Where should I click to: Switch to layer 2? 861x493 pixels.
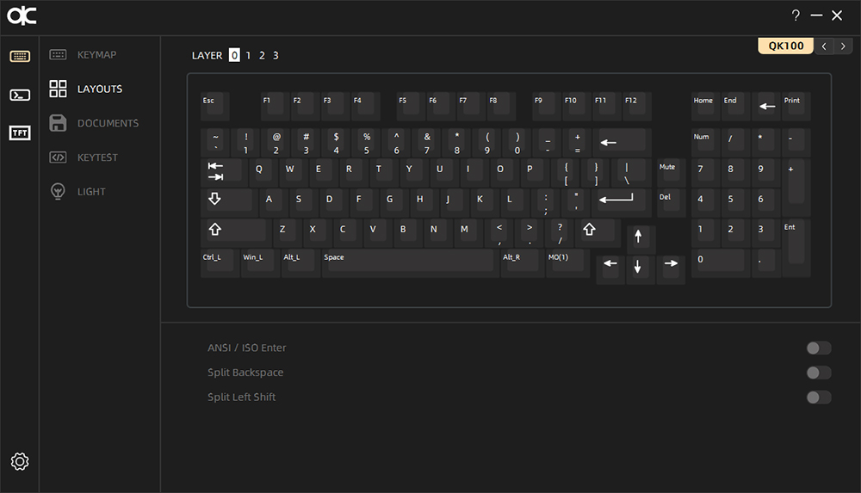[262, 55]
